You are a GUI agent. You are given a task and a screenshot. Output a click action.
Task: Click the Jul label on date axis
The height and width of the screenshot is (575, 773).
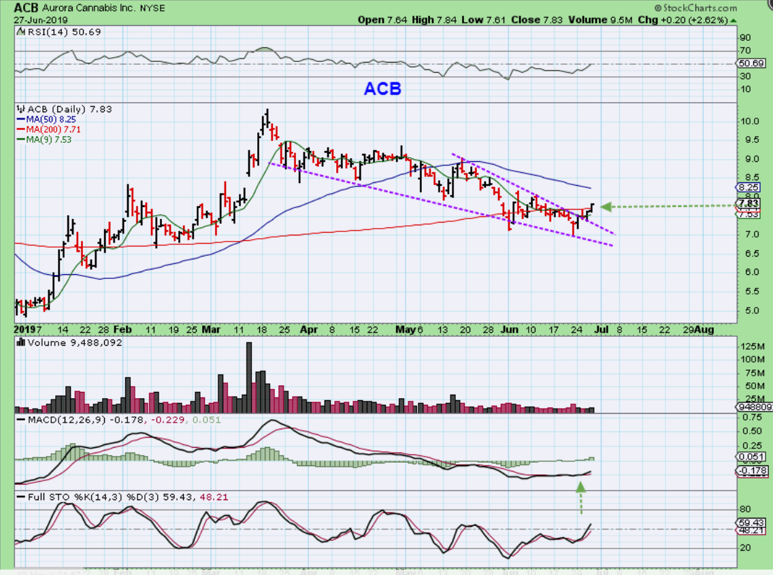tap(602, 329)
